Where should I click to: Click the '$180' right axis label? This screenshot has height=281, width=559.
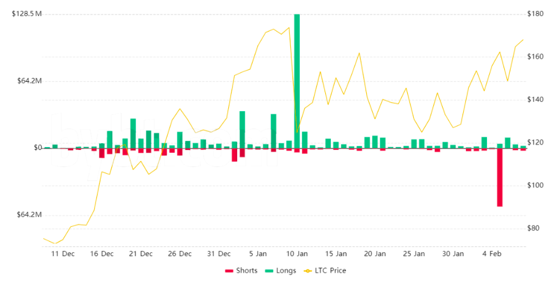536,14
